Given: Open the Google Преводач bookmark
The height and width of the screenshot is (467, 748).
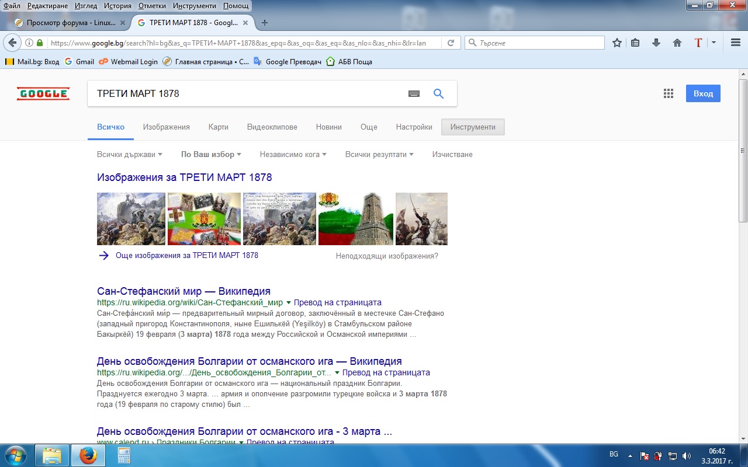Looking at the screenshot, I should [288, 61].
